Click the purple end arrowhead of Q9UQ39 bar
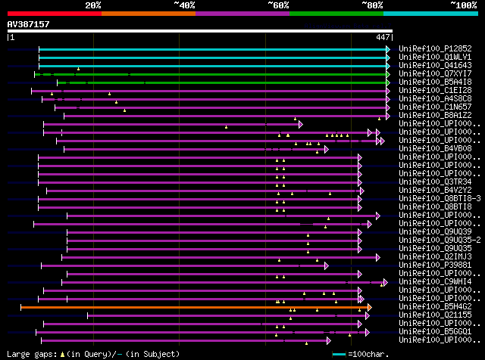The width and height of the screenshot is (485, 360). pyautogui.click(x=360, y=232)
